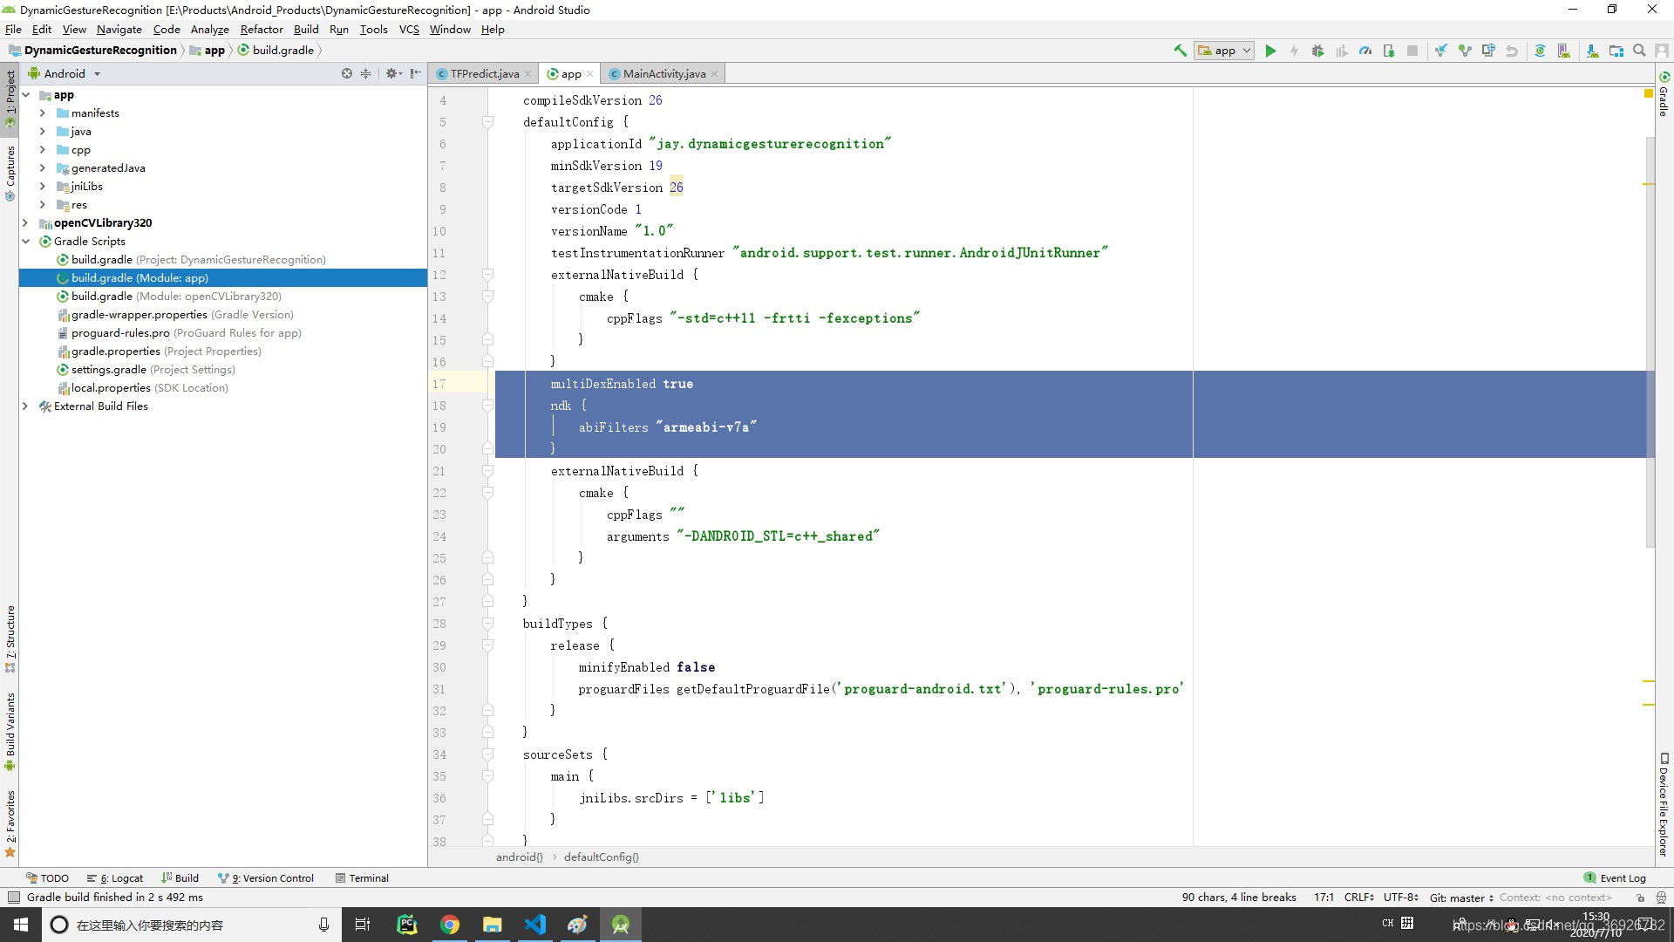1674x942 pixels.
Task: Expand External Build Files node
Action: click(x=26, y=406)
